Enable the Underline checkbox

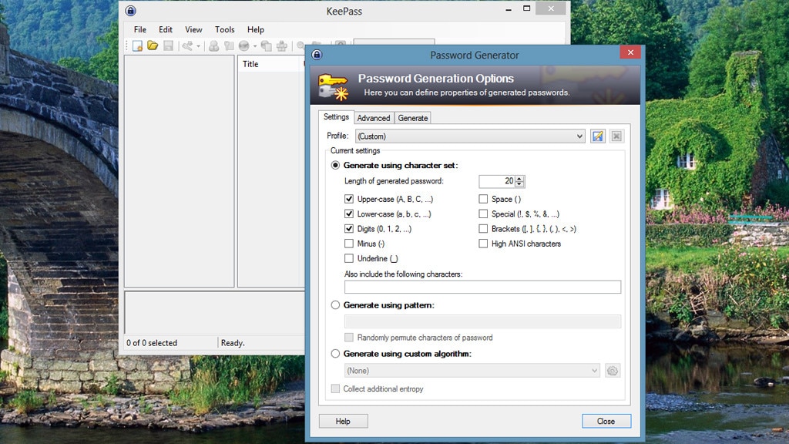(x=349, y=258)
